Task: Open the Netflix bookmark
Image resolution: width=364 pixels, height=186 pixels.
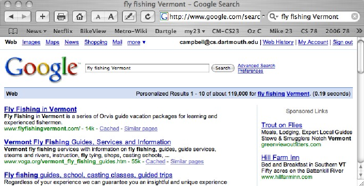Action: pos(63,31)
